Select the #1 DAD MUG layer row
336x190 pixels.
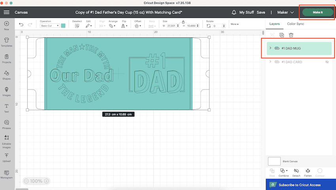[x=299, y=48]
